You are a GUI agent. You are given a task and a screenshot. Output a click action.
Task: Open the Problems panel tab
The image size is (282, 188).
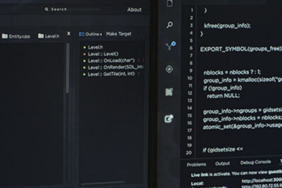click(x=196, y=164)
